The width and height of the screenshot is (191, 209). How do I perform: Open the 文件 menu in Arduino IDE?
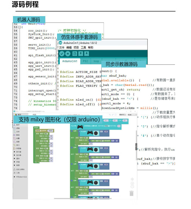pyautogui.click(x=62, y=48)
